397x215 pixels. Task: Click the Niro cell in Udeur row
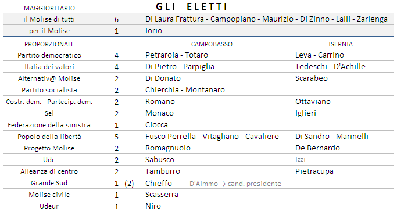(212, 206)
